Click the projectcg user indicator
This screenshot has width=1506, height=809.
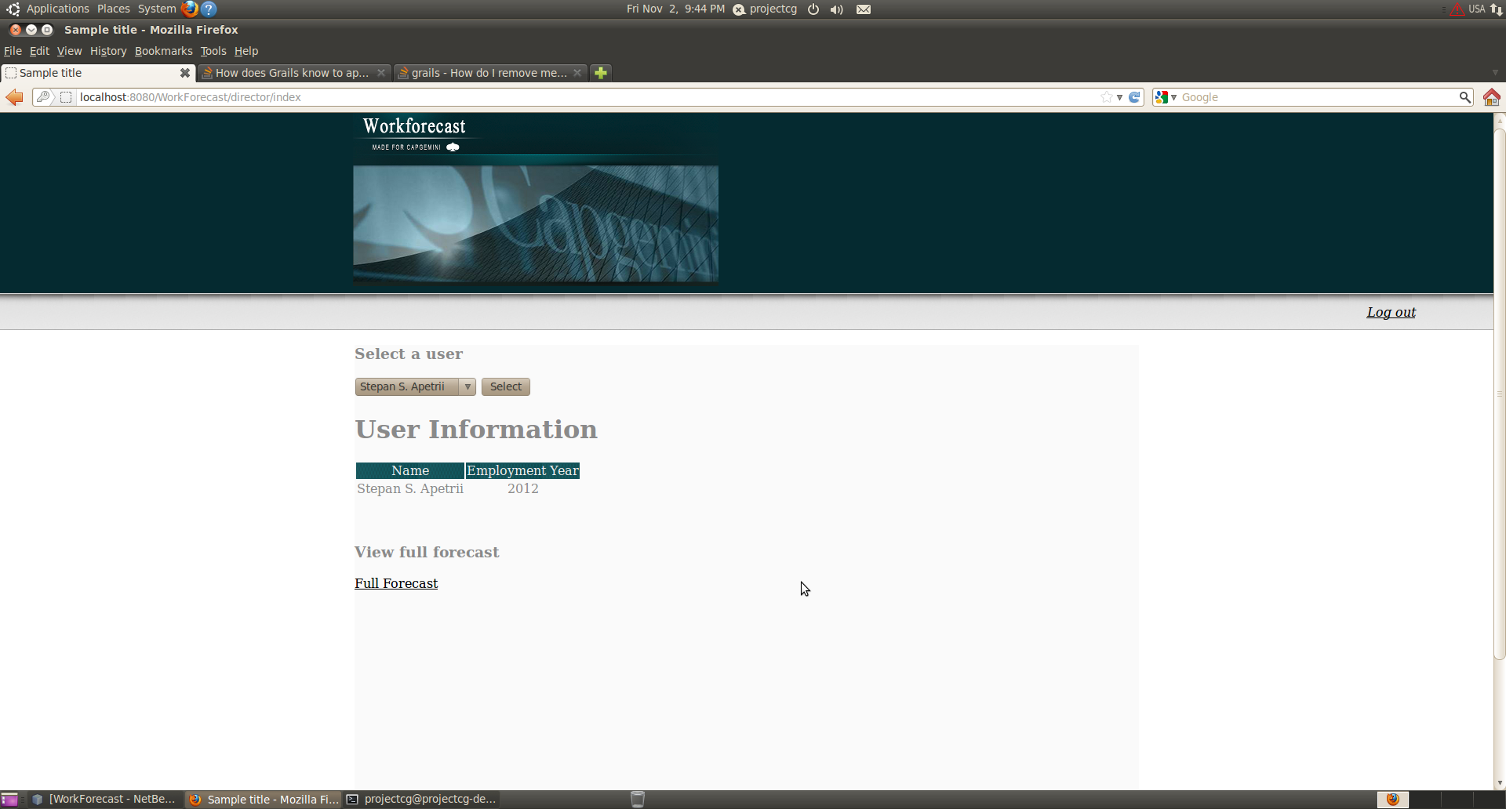pyautogui.click(x=766, y=9)
